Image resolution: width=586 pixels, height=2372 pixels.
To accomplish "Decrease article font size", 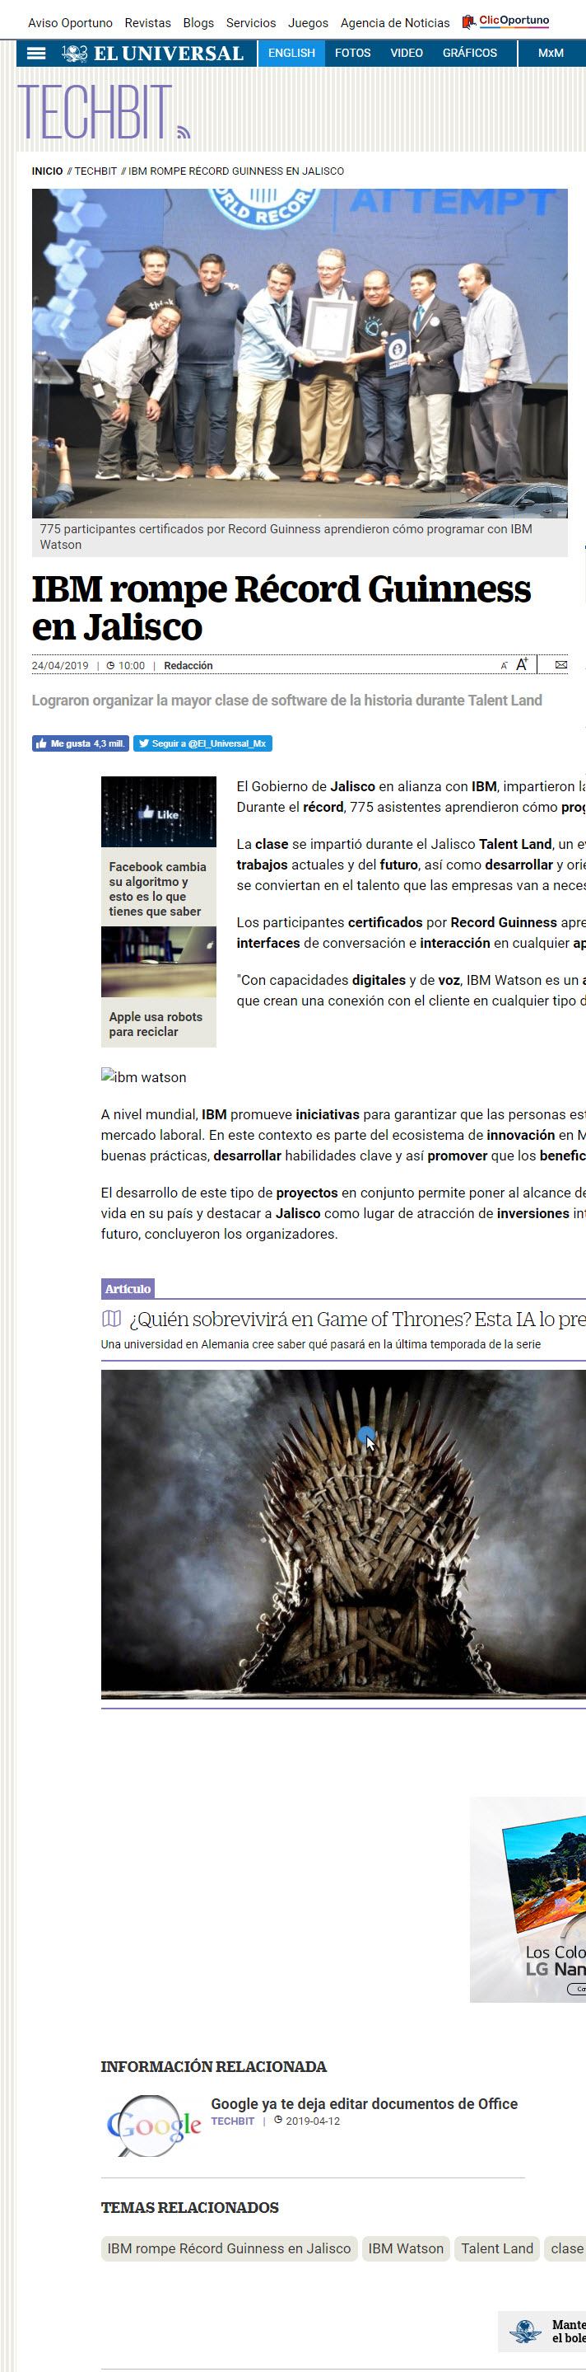I will [x=503, y=665].
